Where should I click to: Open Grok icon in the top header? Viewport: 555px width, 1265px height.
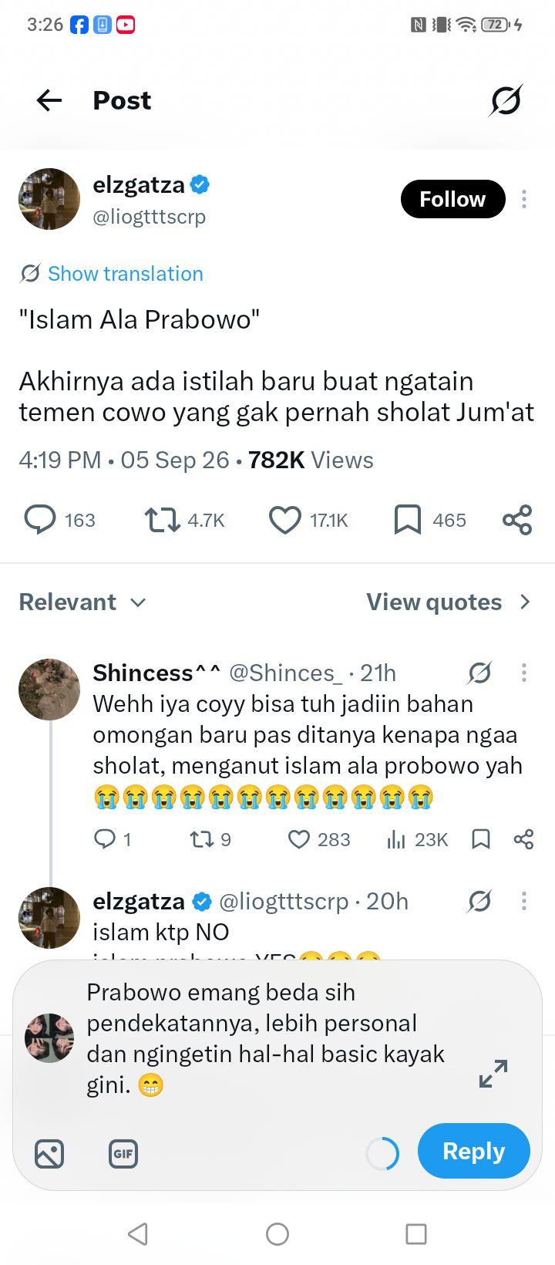coord(506,100)
